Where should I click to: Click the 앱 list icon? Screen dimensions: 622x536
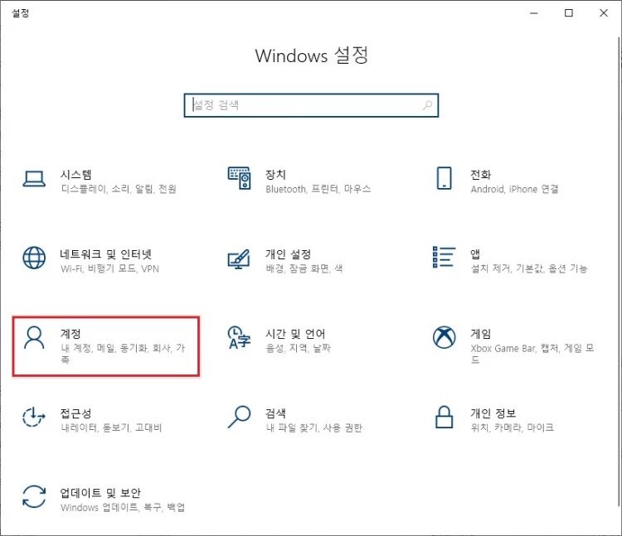pyautogui.click(x=444, y=257)
